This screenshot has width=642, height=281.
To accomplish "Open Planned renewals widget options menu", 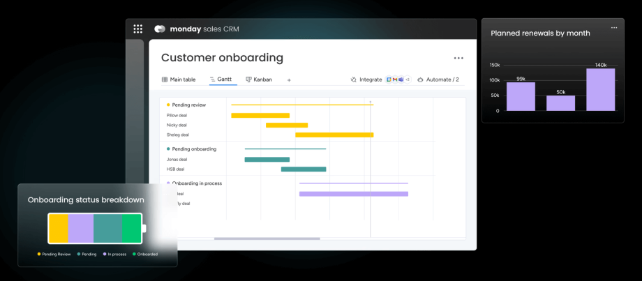I will (614, 28).
